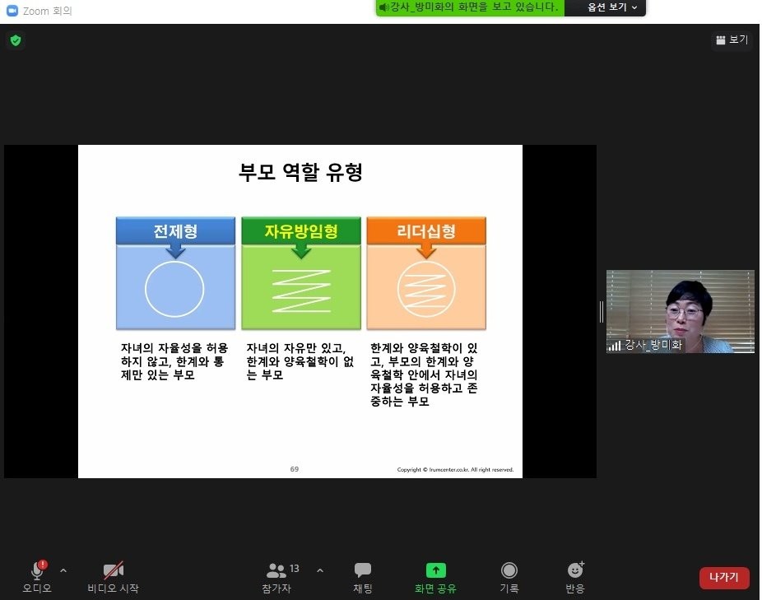This screenshot has height=600, width=762.
Task: Open reactions smiley icon
Action: [575, 570]
